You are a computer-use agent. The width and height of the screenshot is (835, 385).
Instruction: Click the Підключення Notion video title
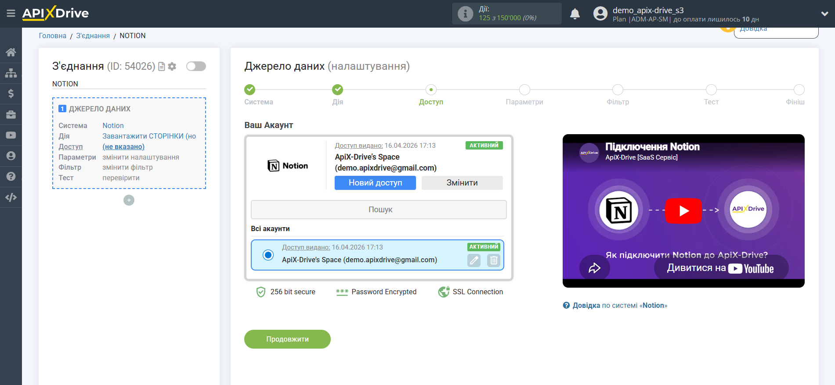pyautogui.click(x=652, y=147)
